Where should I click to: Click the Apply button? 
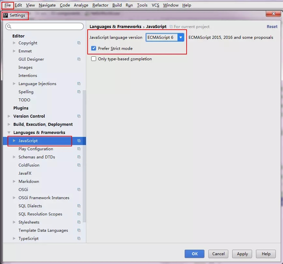click(242, 254)
